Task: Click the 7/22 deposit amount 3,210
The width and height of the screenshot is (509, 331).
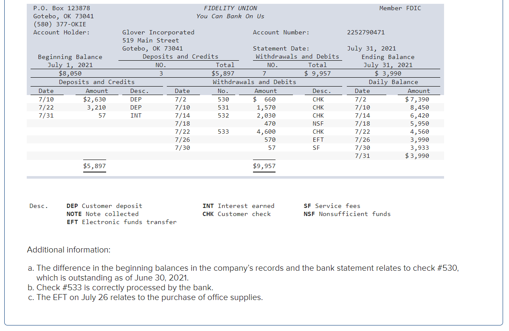Action: pos(96,107)
